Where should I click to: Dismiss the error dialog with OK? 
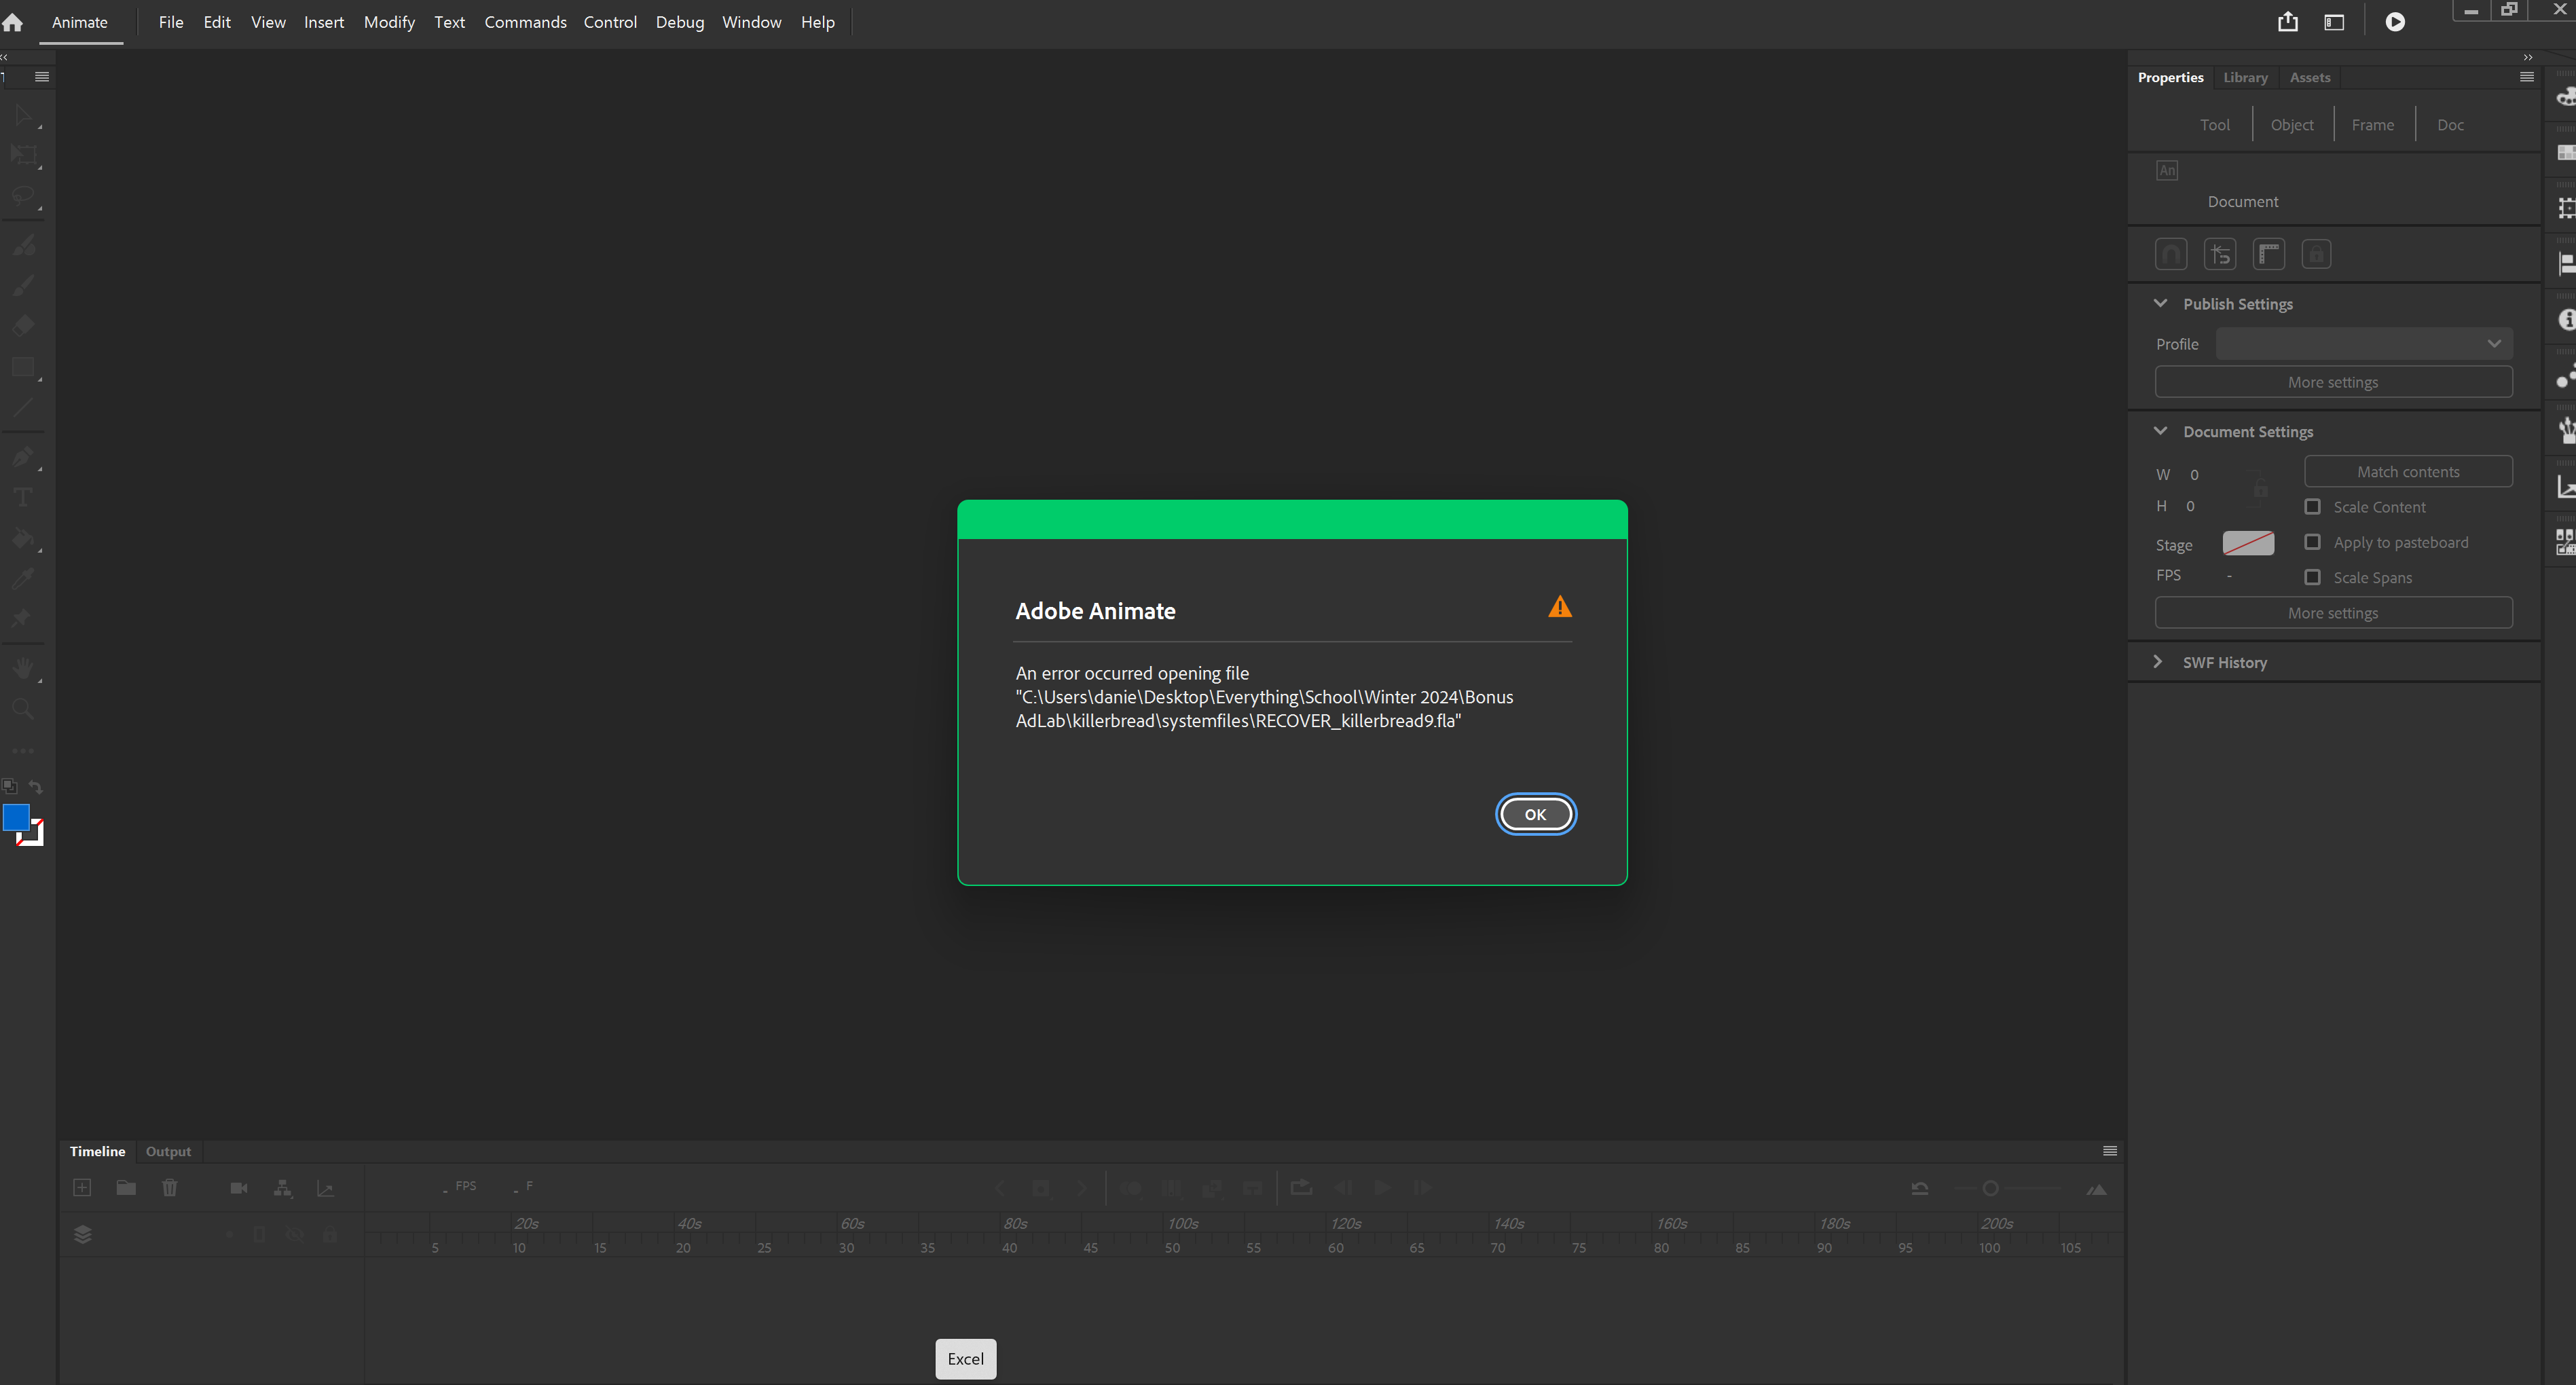click(x=1535, y=814)
